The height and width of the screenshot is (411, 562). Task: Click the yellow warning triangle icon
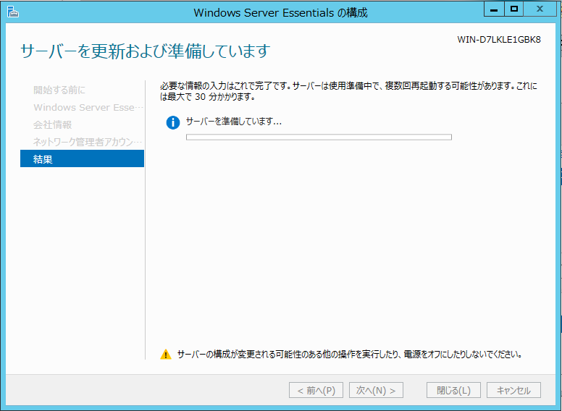click(x=166, y=355)
